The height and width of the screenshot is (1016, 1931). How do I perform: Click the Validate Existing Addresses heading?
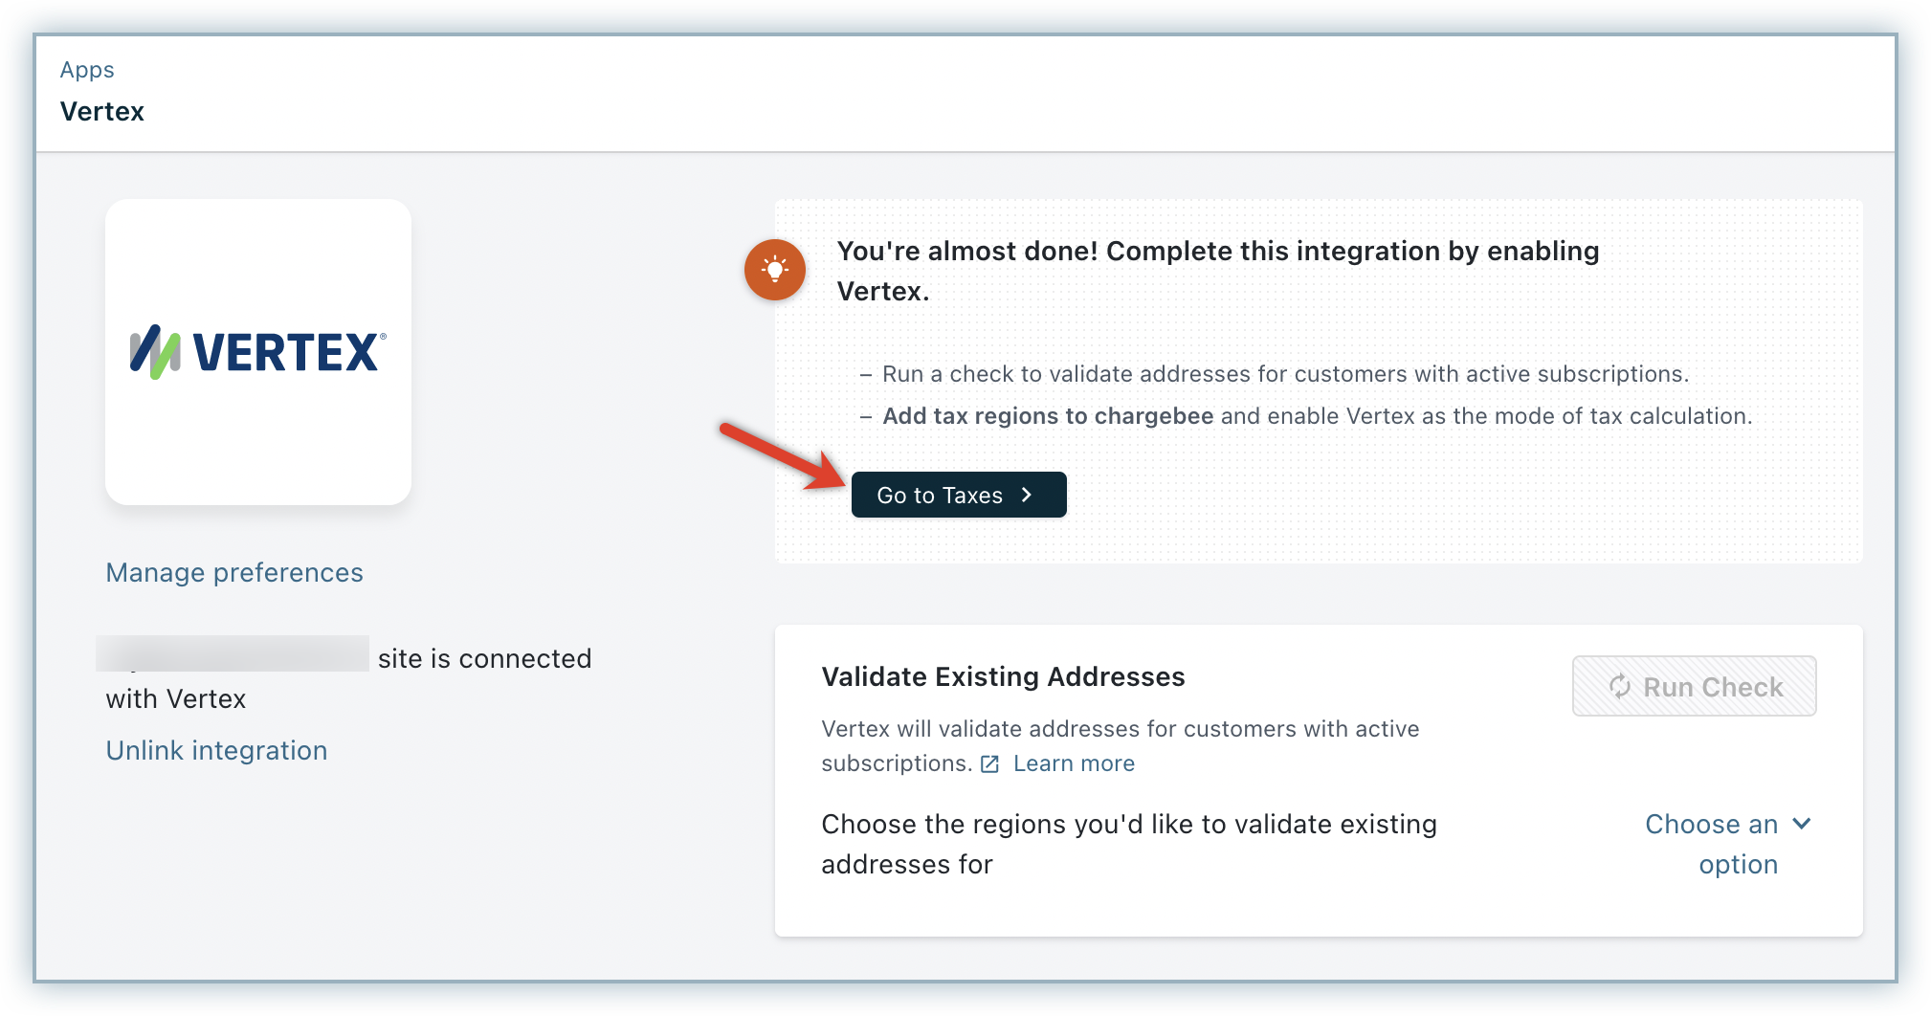[1003, 676]
